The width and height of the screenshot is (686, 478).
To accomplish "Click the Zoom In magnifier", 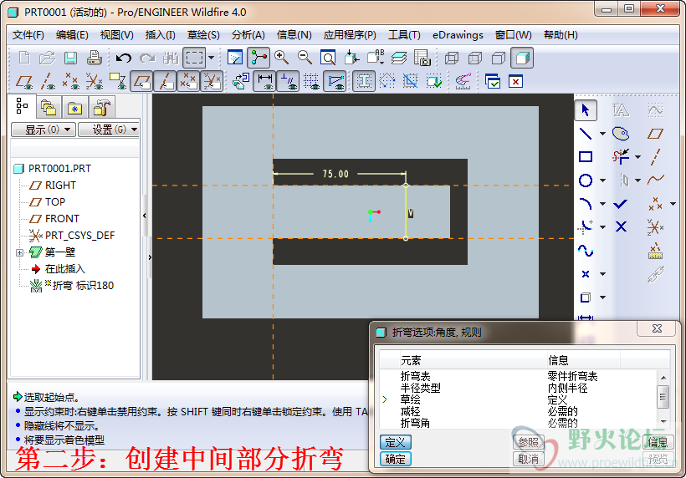I will pos(281,58).
